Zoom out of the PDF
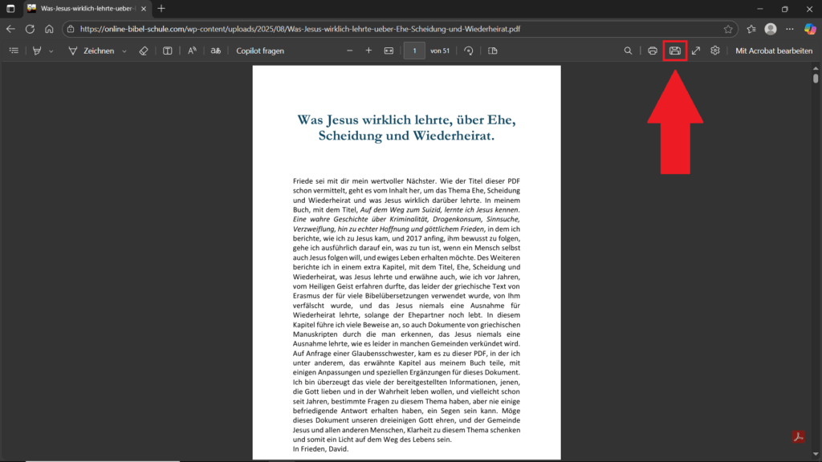This screenshot has height=462, width=822. pos(350,51)
